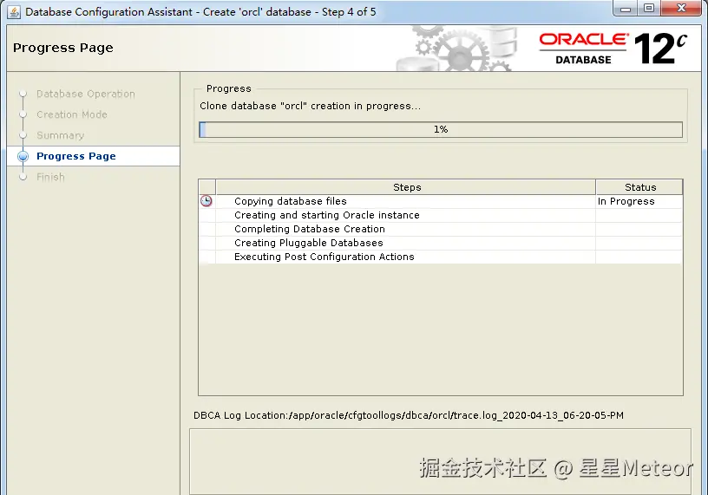Select Completing Database Creation row
Image resolution: width=708 pixels, height=495 pixels.
441,229
